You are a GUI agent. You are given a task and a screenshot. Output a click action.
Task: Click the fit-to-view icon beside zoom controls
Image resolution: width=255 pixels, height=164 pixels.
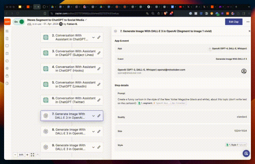click(32, 155)
